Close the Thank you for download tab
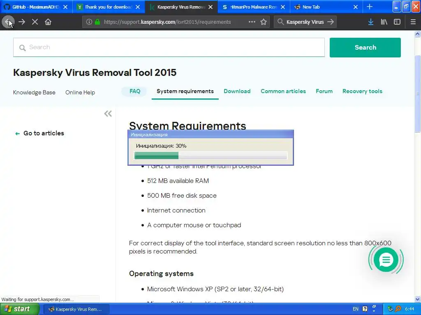The height and width of the screenshot is (315, 421). pos(138,7)
